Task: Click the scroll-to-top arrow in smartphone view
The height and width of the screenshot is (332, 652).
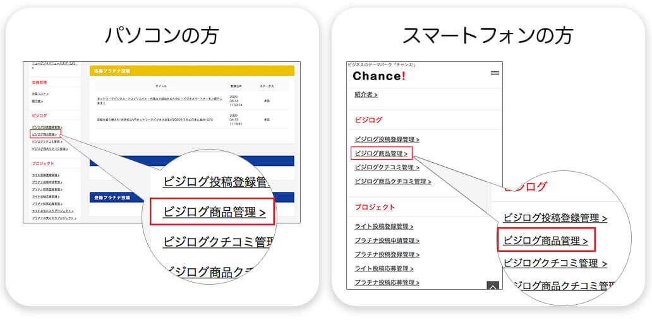Action: pos(493,286)
